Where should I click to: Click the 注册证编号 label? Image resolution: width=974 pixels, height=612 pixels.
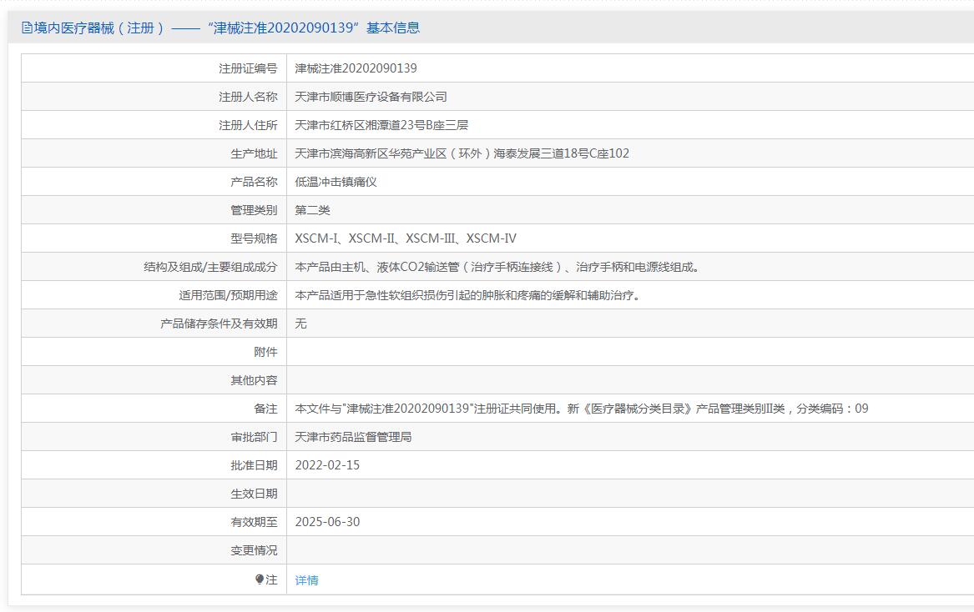(x=248, y=68)
